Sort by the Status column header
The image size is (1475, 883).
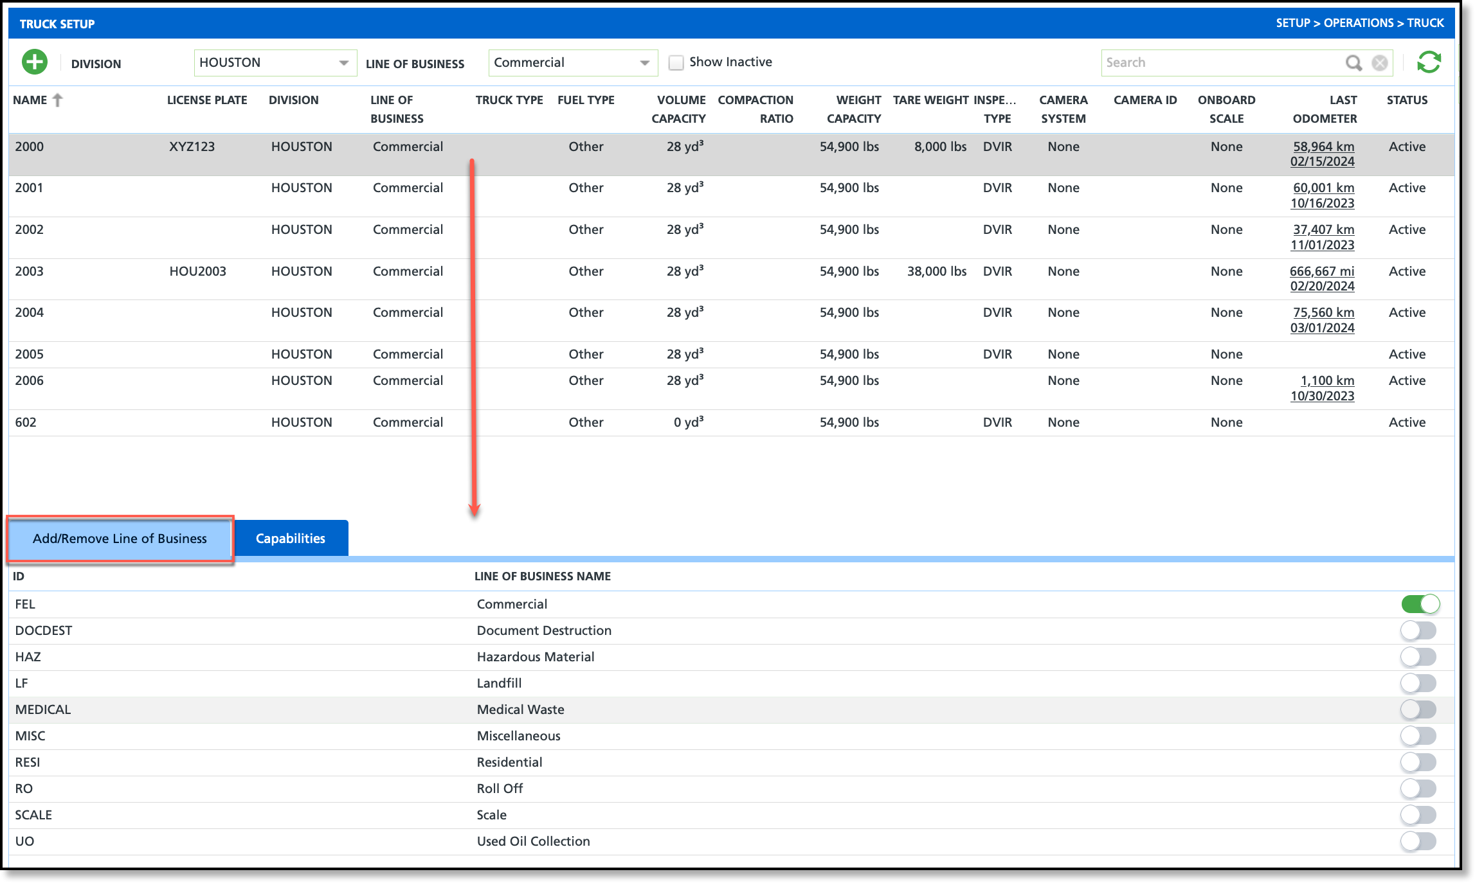1407,100
